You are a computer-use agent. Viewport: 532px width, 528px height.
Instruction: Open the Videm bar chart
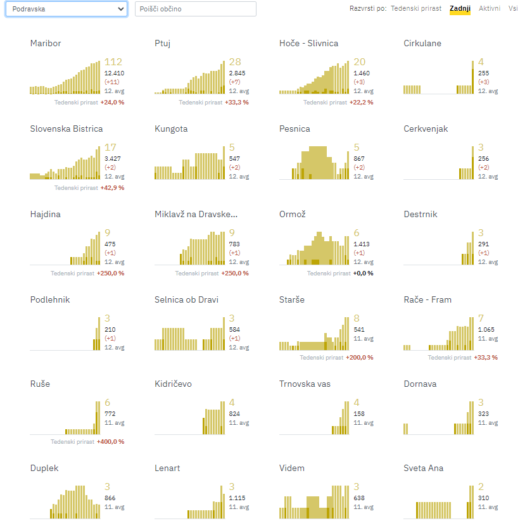(x=314, y=502)
